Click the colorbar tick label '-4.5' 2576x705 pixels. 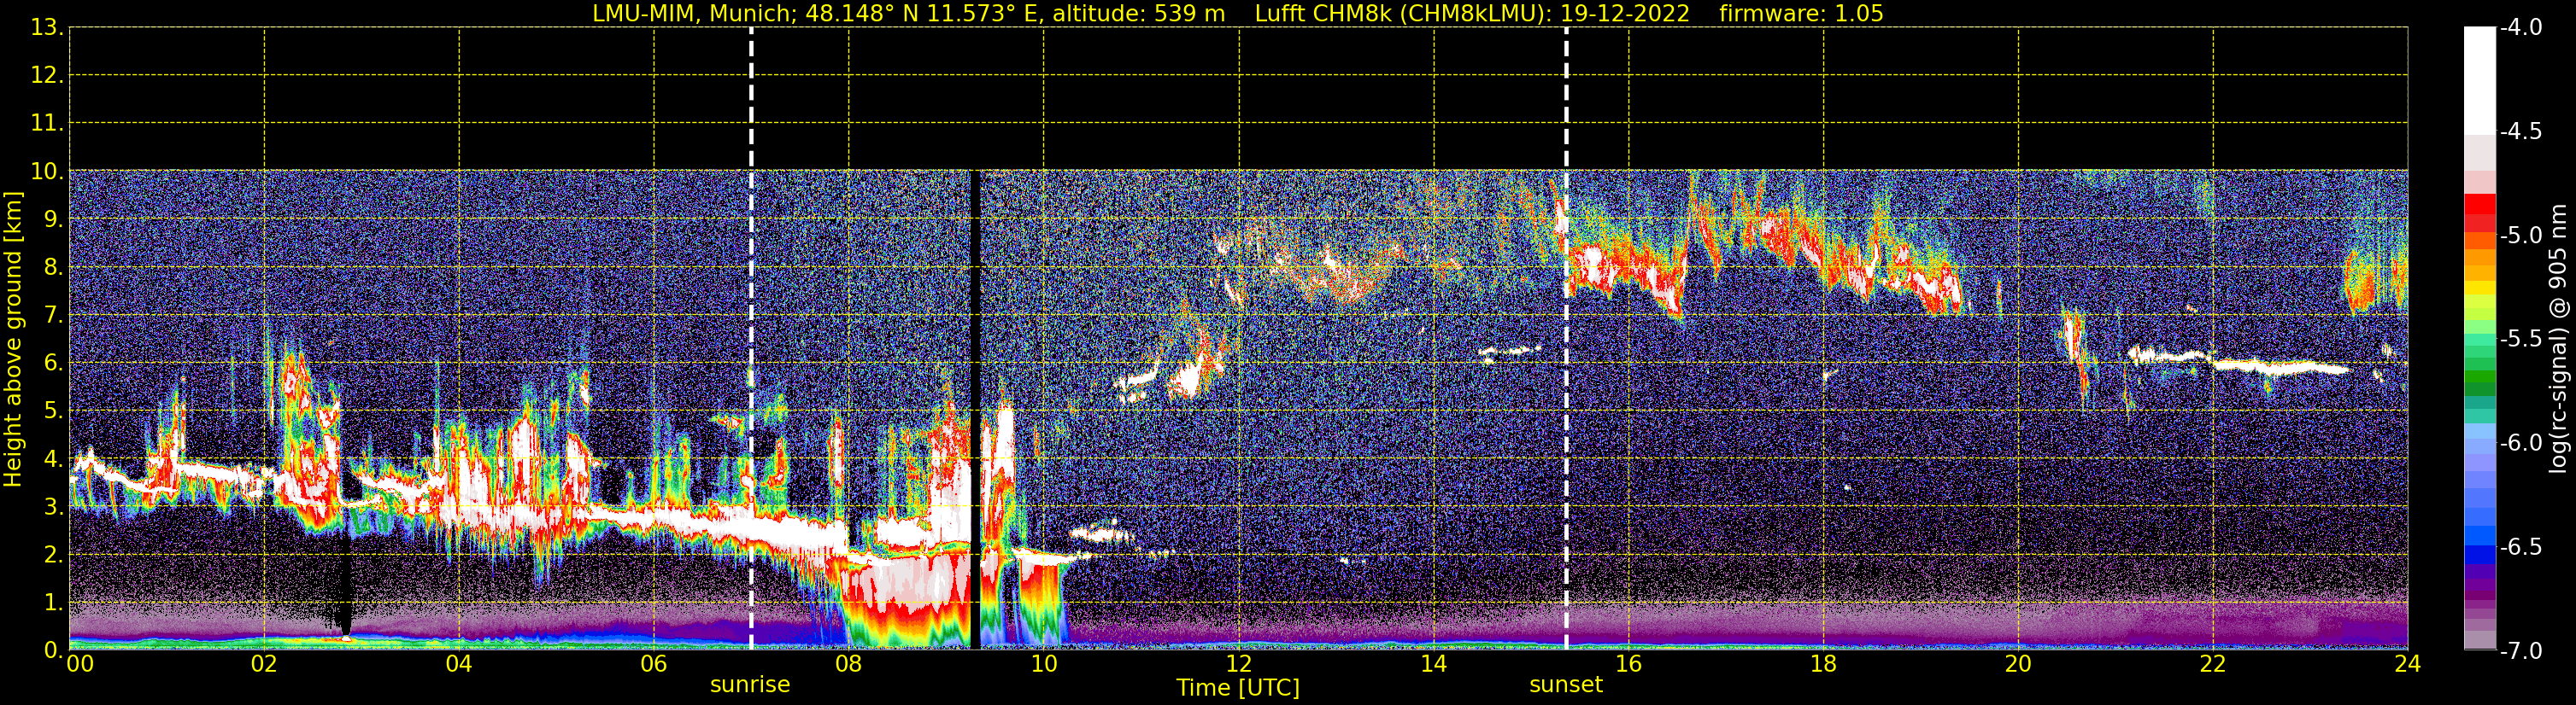click(x=2520, y=131)
